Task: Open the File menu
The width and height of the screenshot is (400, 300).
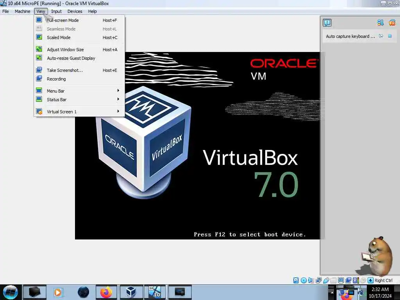Action: click(x=5, y=11)
